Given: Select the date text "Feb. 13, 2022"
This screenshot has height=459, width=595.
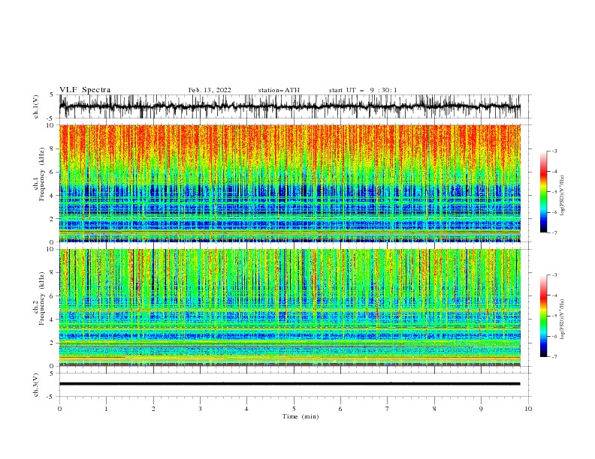Looking at the screenshot, I should [210, 90].
